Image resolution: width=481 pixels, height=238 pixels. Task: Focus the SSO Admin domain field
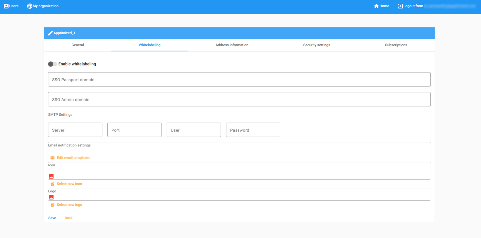[239, 99]
